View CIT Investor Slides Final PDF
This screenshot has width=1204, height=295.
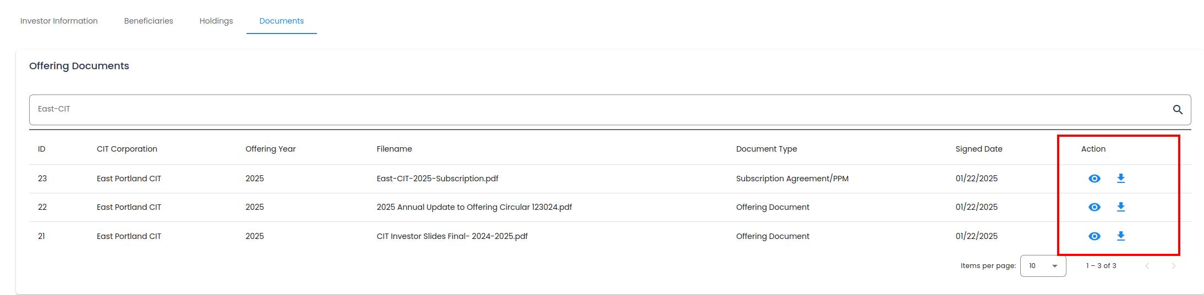point(1094,236)
